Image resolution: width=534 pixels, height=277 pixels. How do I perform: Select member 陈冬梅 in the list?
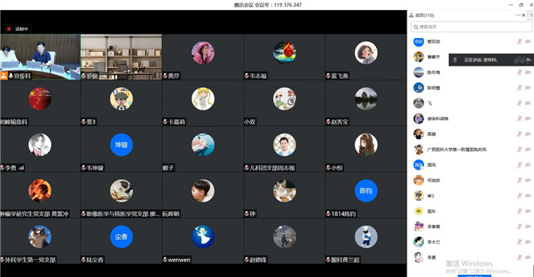471,72
